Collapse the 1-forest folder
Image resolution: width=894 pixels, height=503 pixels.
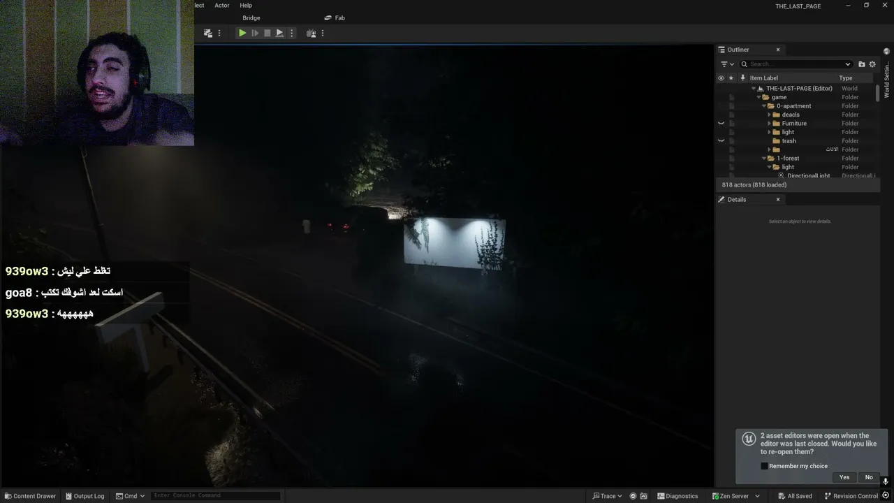(764, 159)
